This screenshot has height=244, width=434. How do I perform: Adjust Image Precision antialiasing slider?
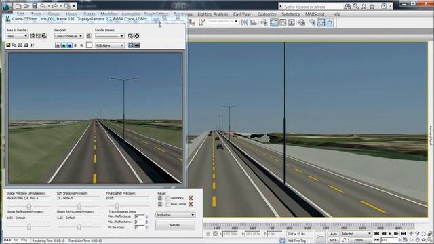(x=28, y=206)
